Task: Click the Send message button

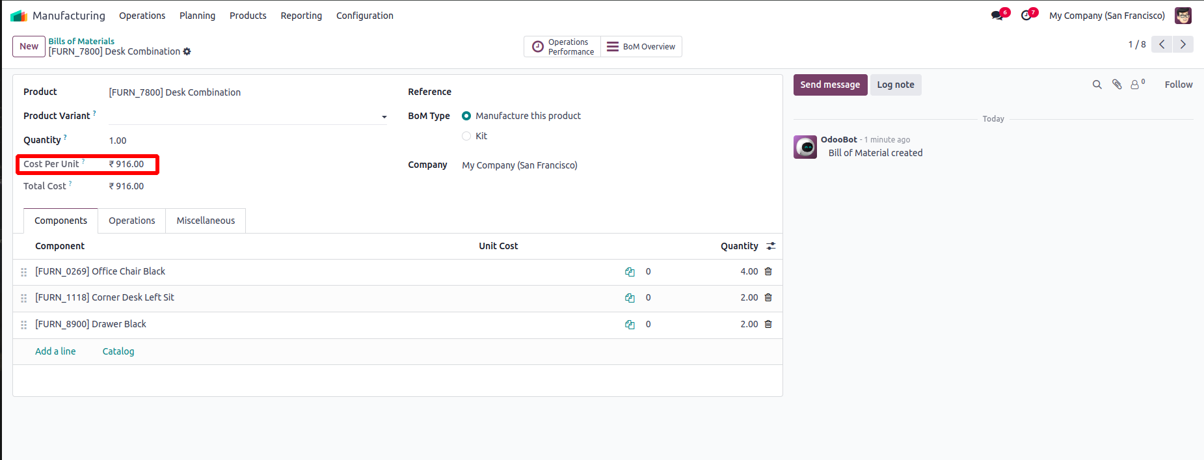Action: tap(830, 85)
